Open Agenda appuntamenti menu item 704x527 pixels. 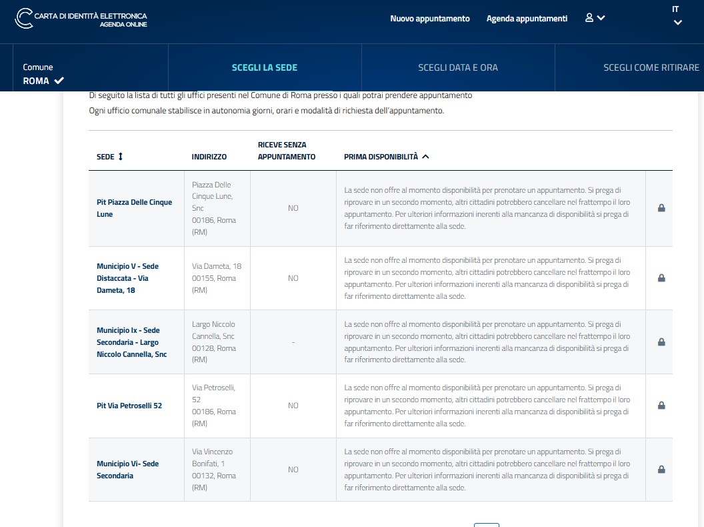[x=527, y=19]
